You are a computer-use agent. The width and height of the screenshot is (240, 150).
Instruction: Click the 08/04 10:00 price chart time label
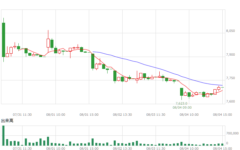[x=189, y=115]
